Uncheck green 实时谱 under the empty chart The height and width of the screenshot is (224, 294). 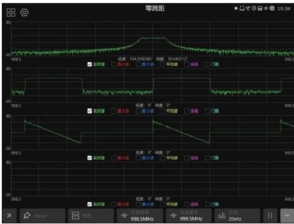point(89,204)
